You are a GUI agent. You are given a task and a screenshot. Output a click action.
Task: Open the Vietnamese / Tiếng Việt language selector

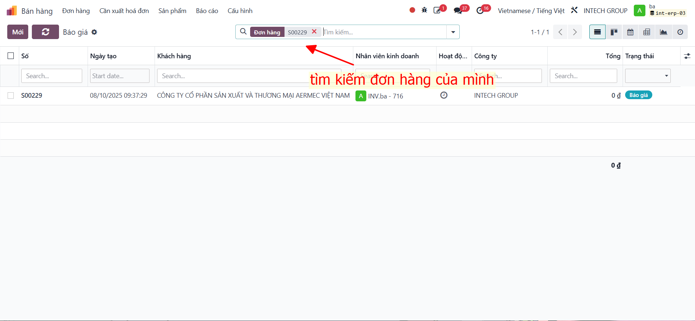pyautogui.click(x=531, y=10)
